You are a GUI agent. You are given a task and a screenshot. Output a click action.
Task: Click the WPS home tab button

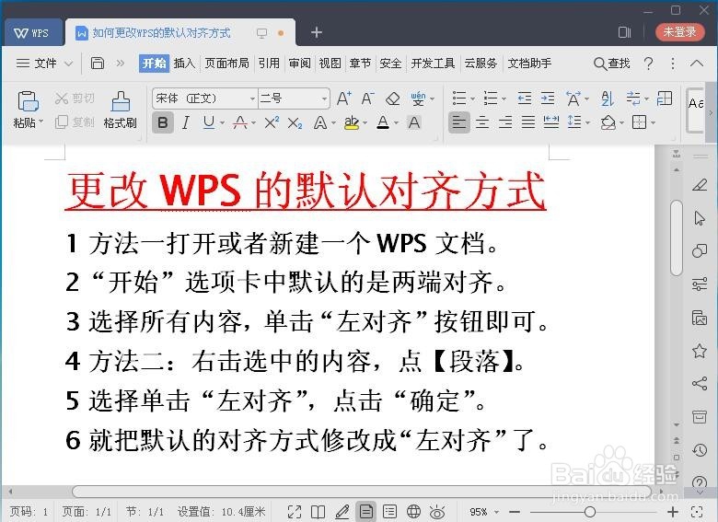click(x=31, y=32)
